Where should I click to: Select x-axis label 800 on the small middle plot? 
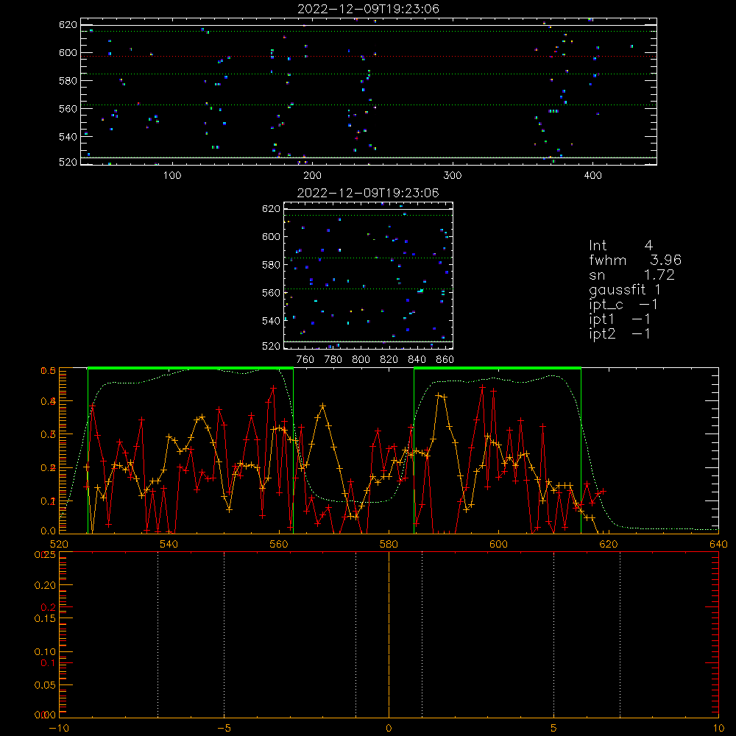[361, 360]
